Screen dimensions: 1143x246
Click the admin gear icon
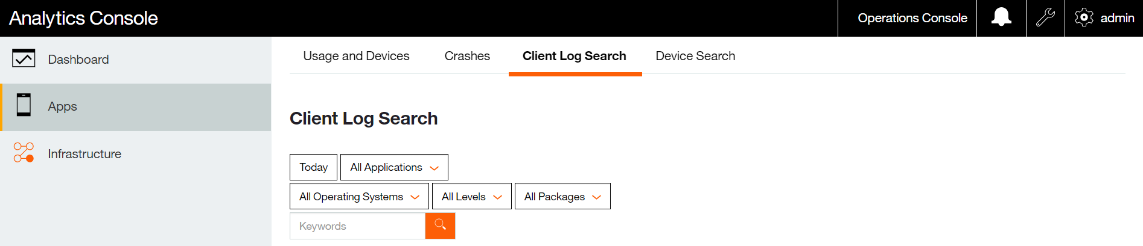pyautogui.click(x=1084, y=17)
